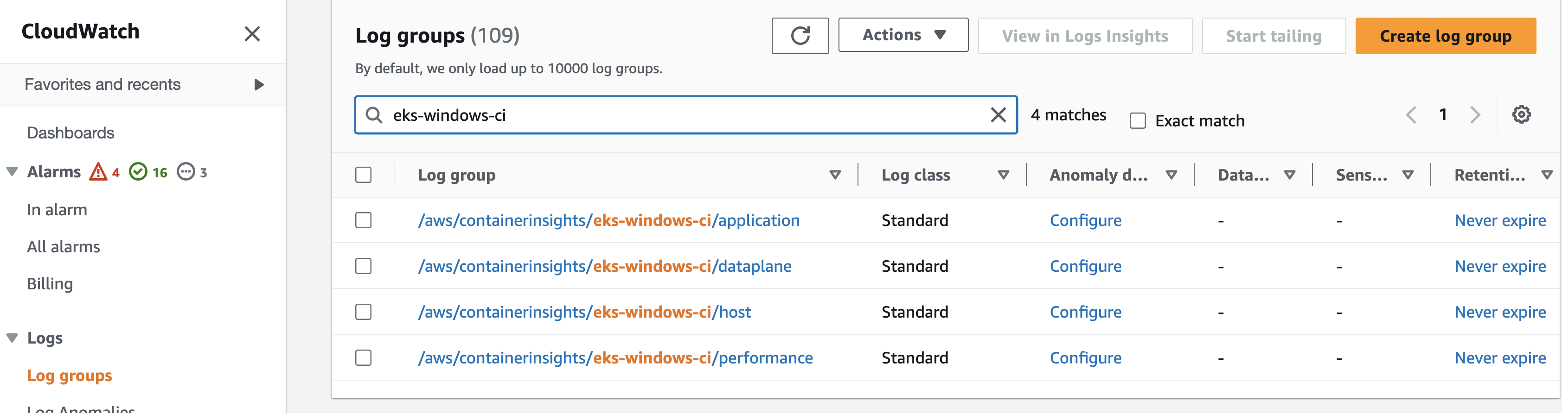Click the insufficient data alarms icon
1562x413 pixels.
tap(186, 172)
